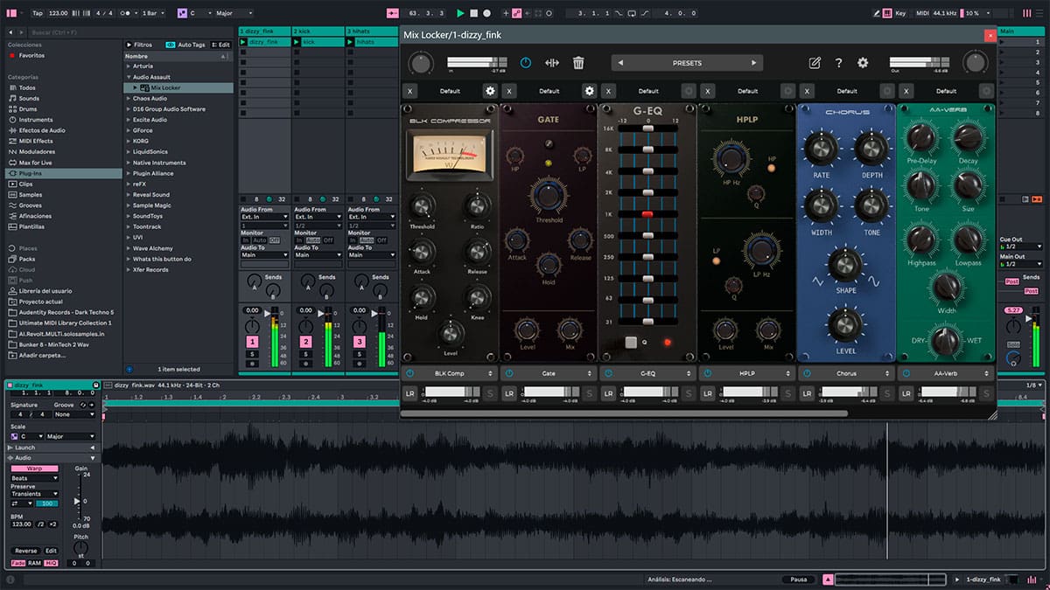Toggle HiQ button in clip view
This screenshot has height=590, width=1050.
(52, 563)
